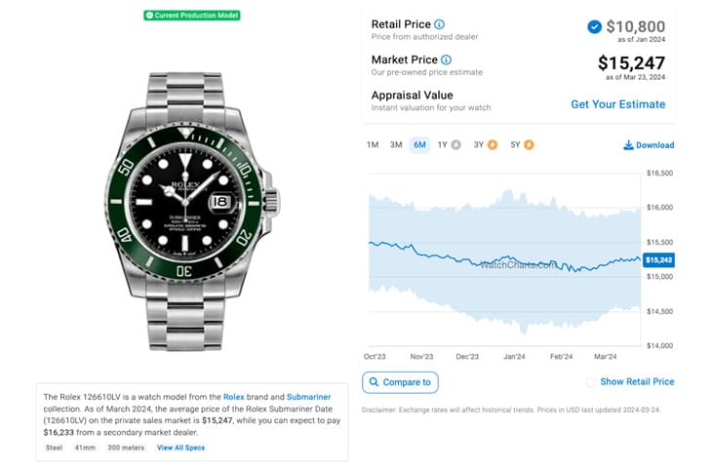This screenshot has width=712, height=470.
Task: Enable the Show Retail Price checkbox
Action: (x=591, y=382)
